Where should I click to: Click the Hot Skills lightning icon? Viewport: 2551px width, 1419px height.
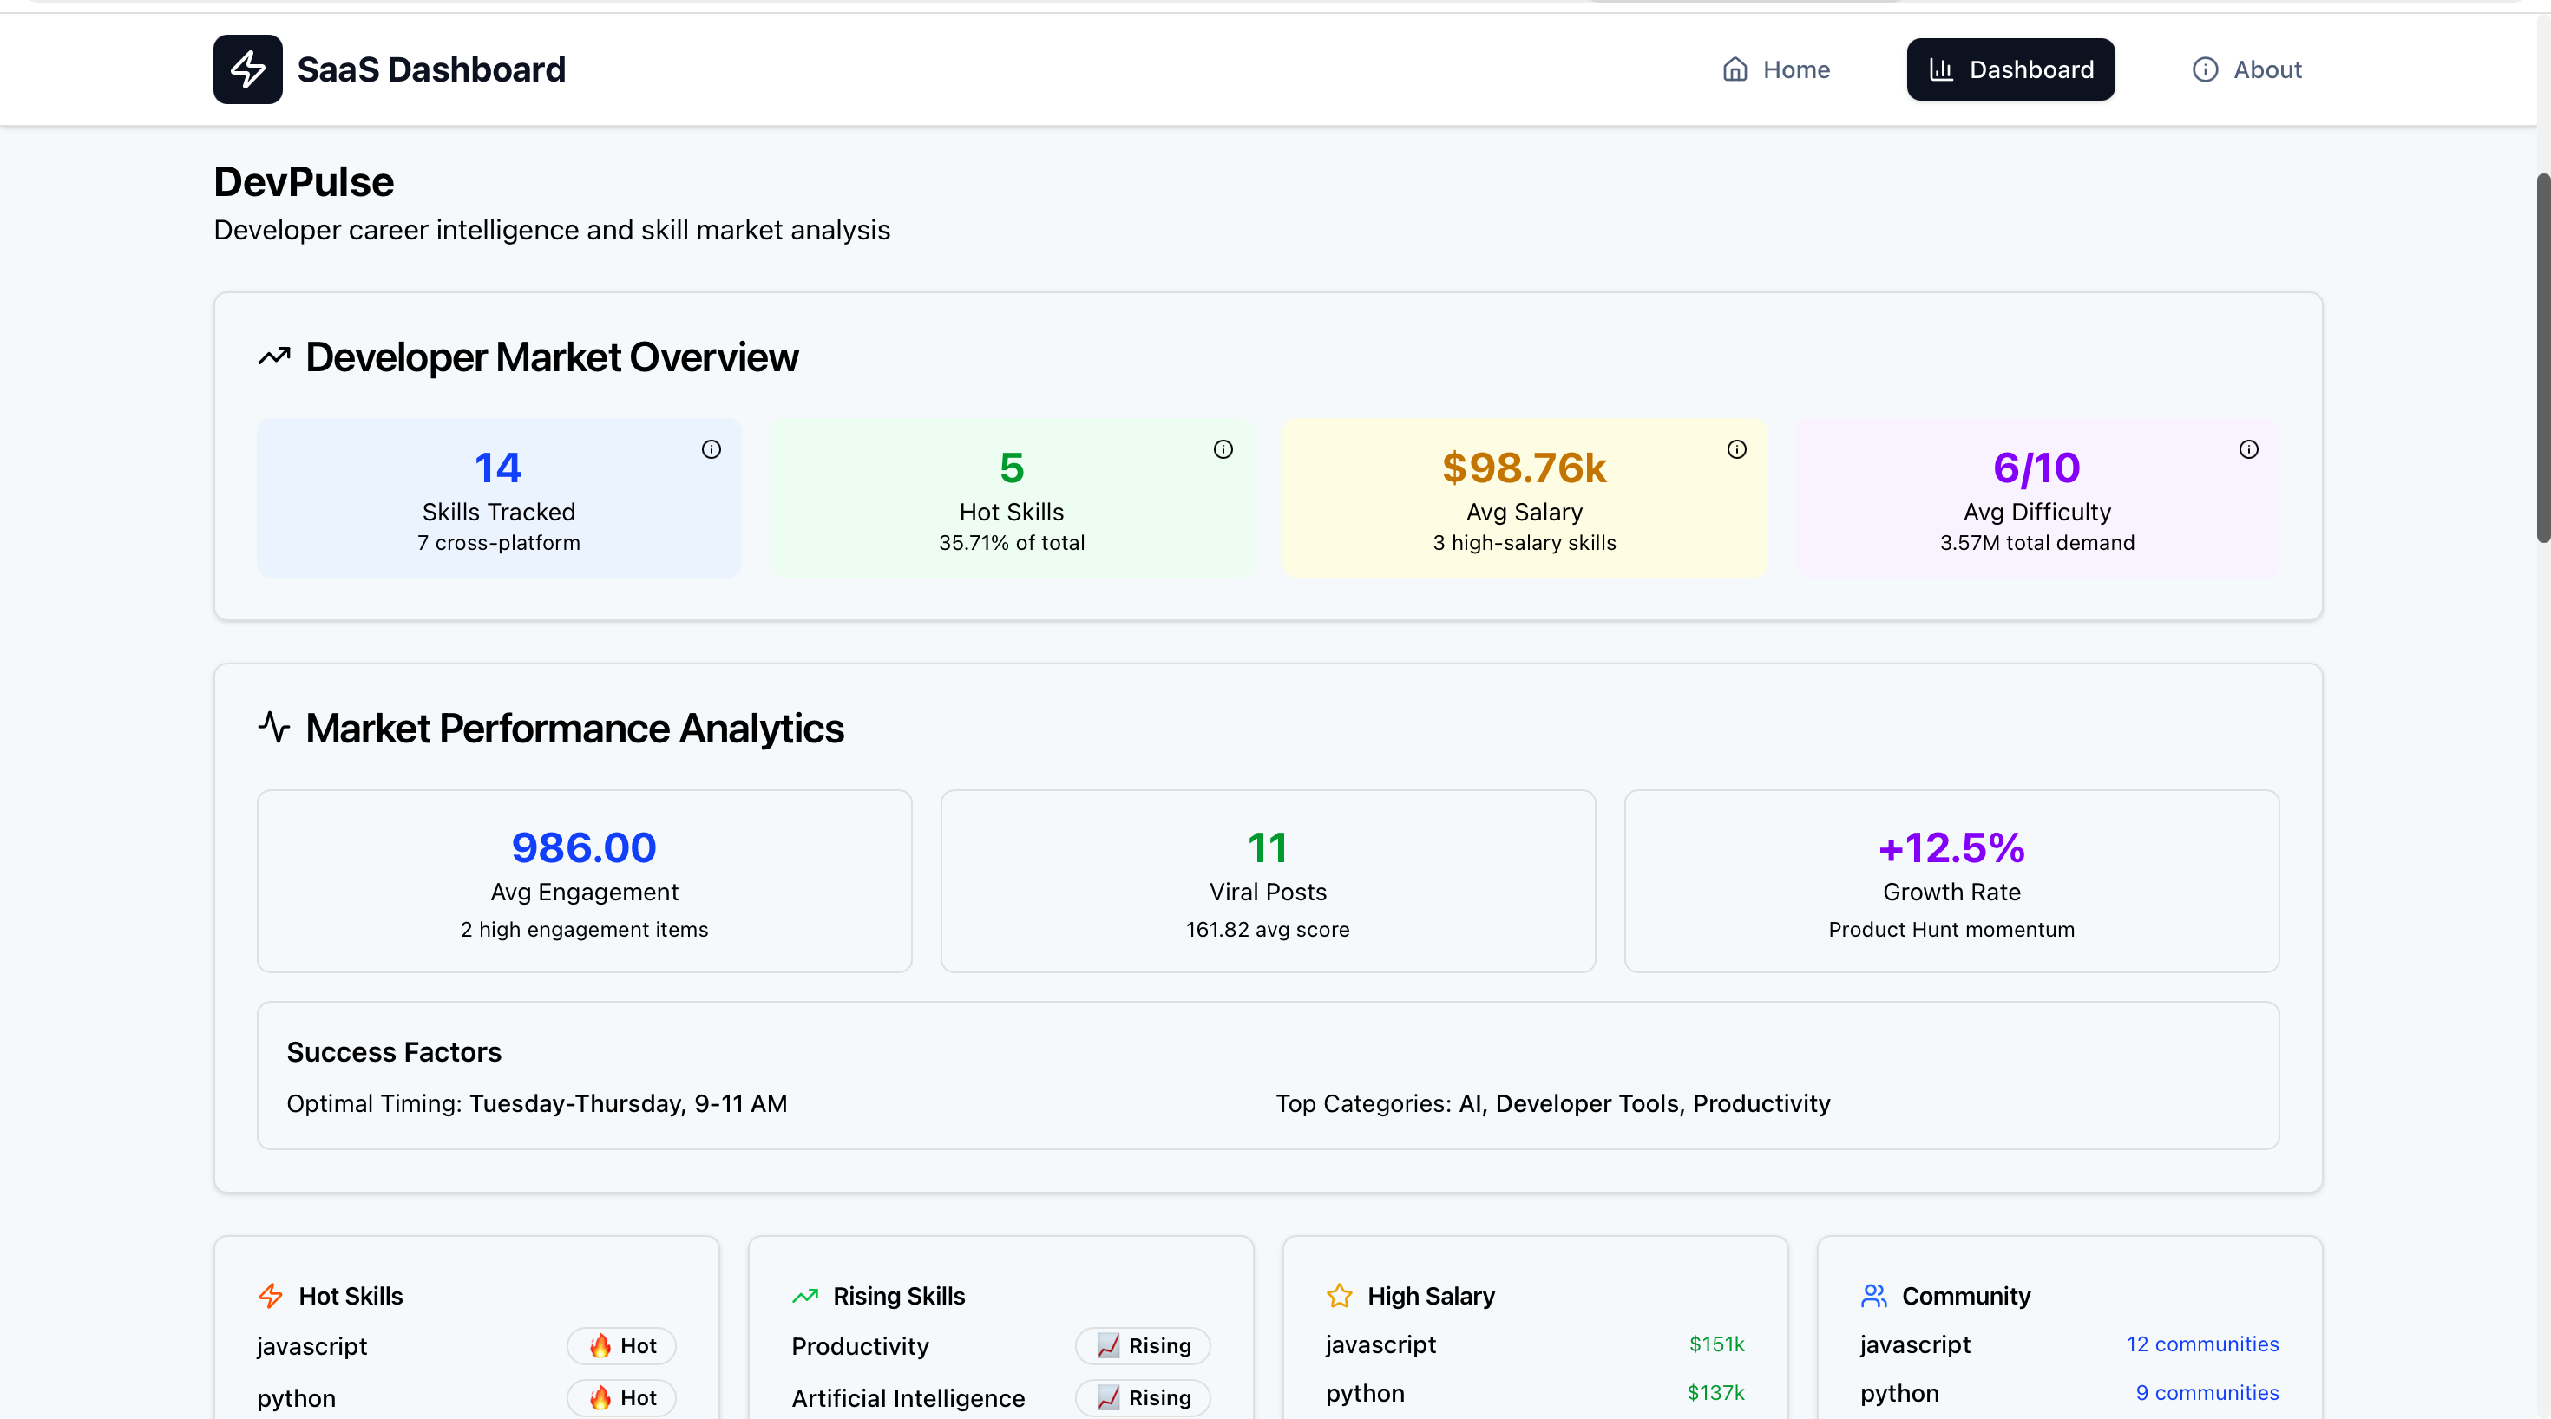click(271, 1295)
